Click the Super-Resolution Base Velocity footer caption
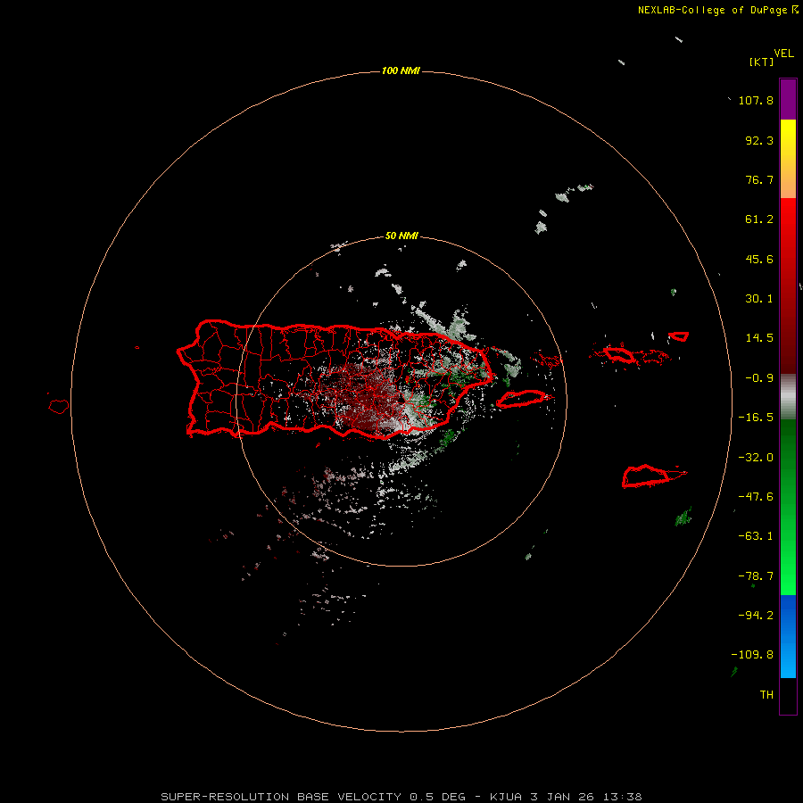Viewport: 803px width, 803px height. tap(401, 797)
